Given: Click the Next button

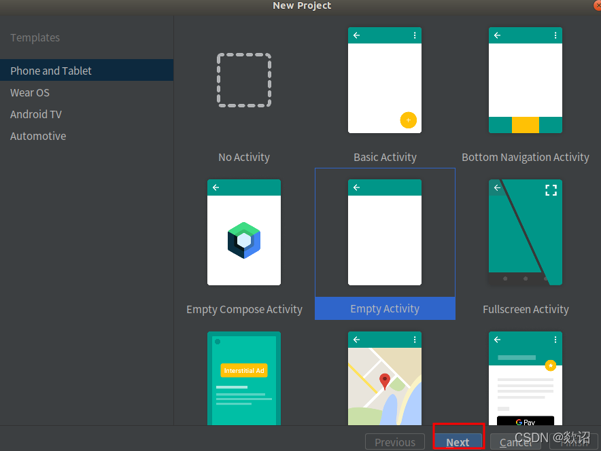Looking at the screenshot, I should pos(458,441).
